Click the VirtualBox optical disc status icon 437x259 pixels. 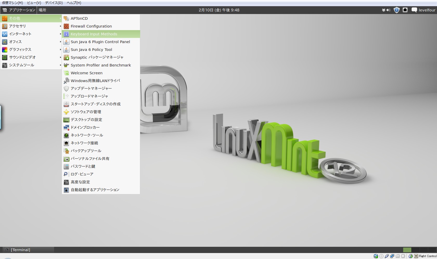381,256
